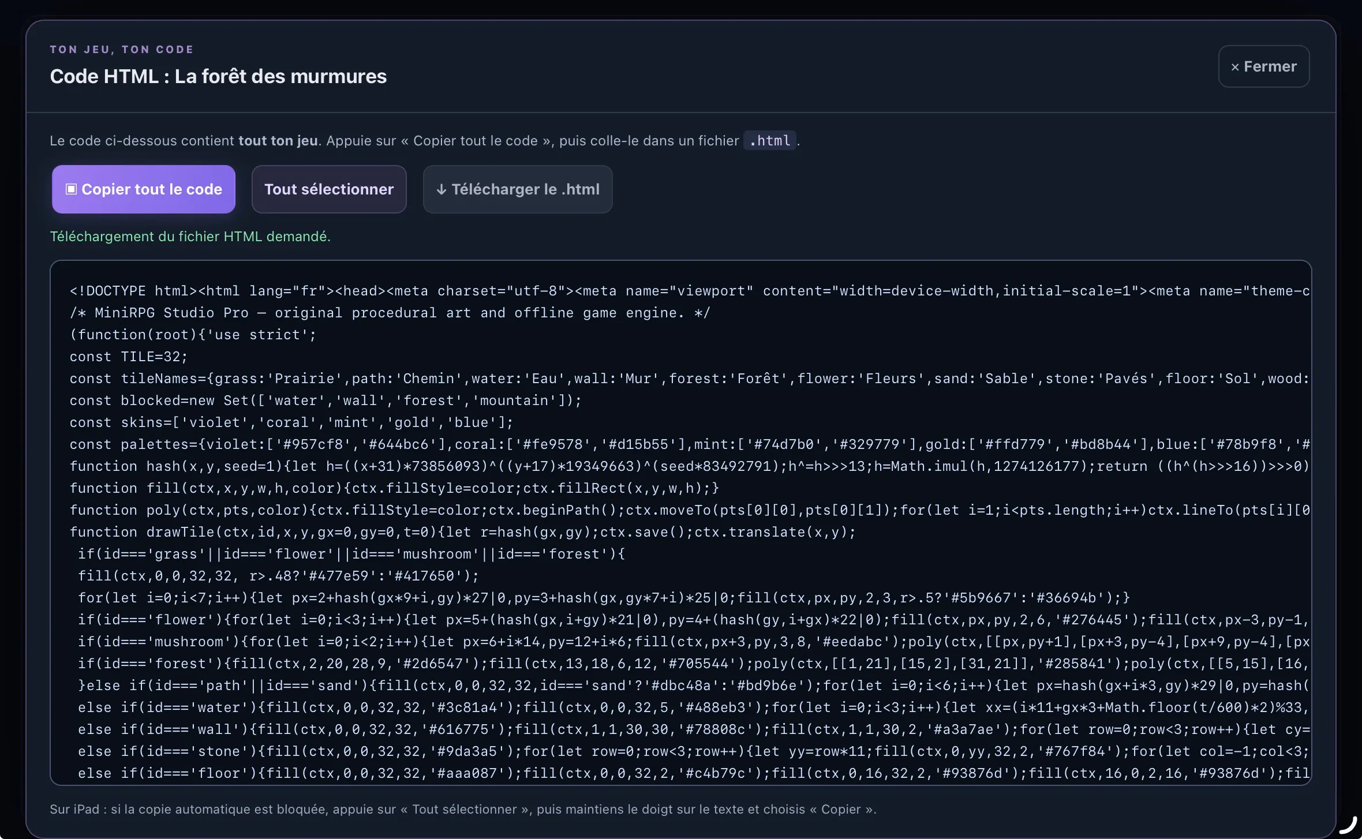The width and height of the screenshot is (1362, 839).
Task: Click the function poly(ctx,pts,color) line
Action: (x=690, y=510)
